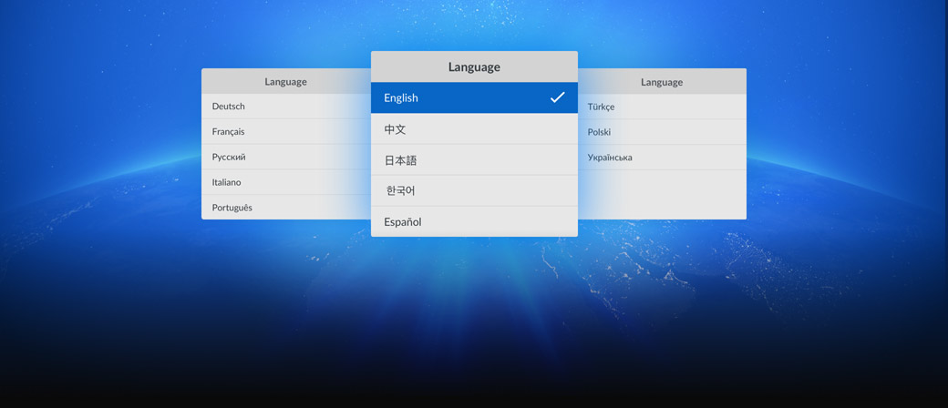Screen dimensions: 948x408
Task: Switch language to Türkçe
Action: (x=602, y=107)
